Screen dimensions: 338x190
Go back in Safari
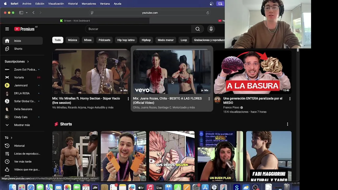pos(33,13)
